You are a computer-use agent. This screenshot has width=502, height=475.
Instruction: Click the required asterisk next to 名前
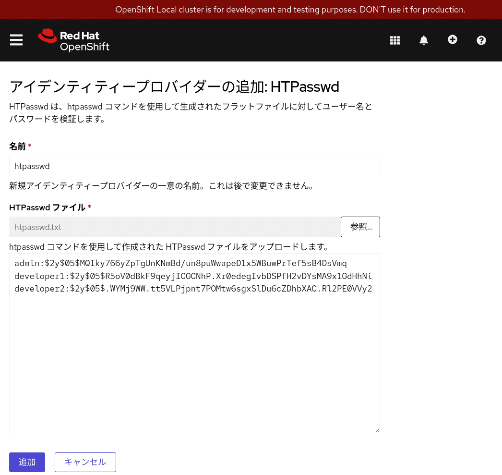tap(29, 146)
